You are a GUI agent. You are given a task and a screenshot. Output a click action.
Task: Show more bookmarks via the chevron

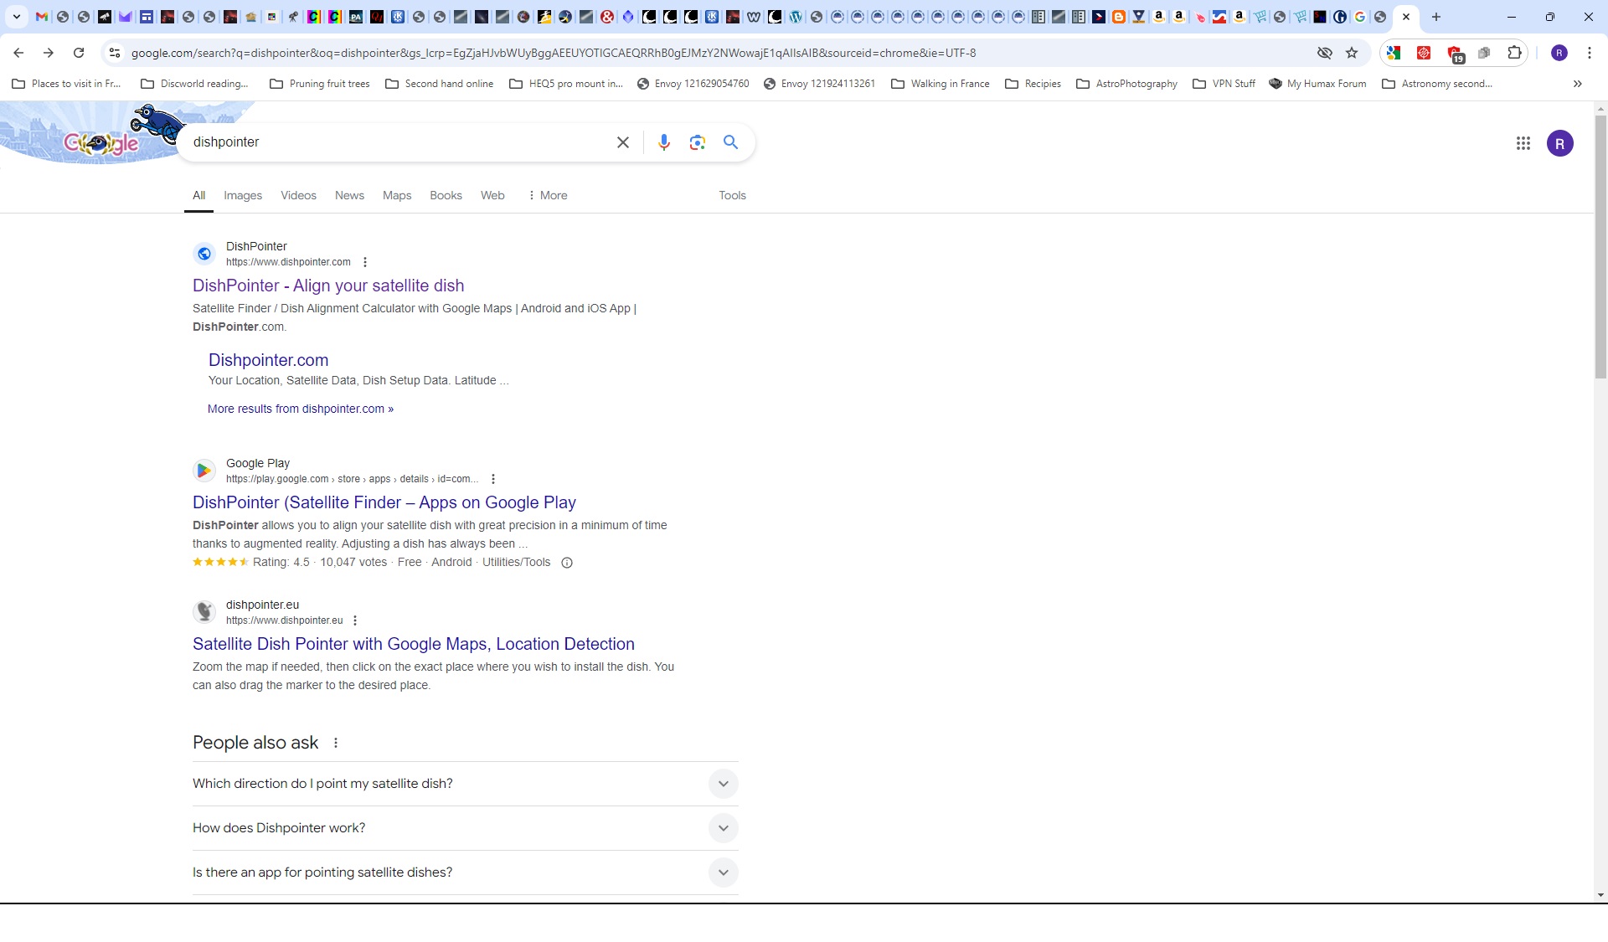point(1578,84)
